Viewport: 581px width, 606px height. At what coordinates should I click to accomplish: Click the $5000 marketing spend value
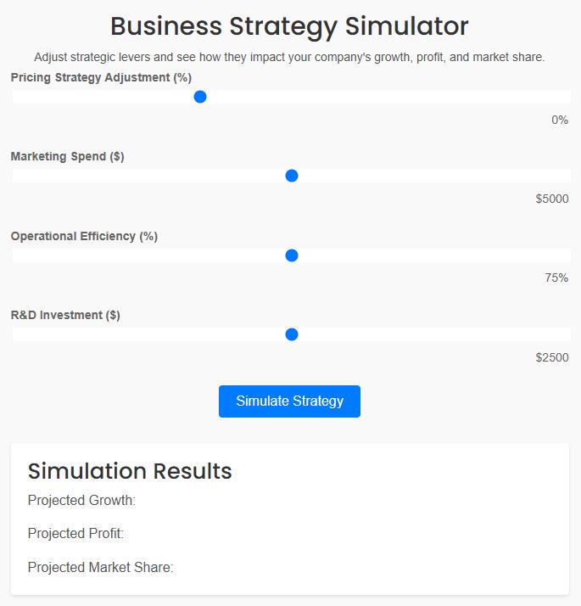tap(552, 199)
